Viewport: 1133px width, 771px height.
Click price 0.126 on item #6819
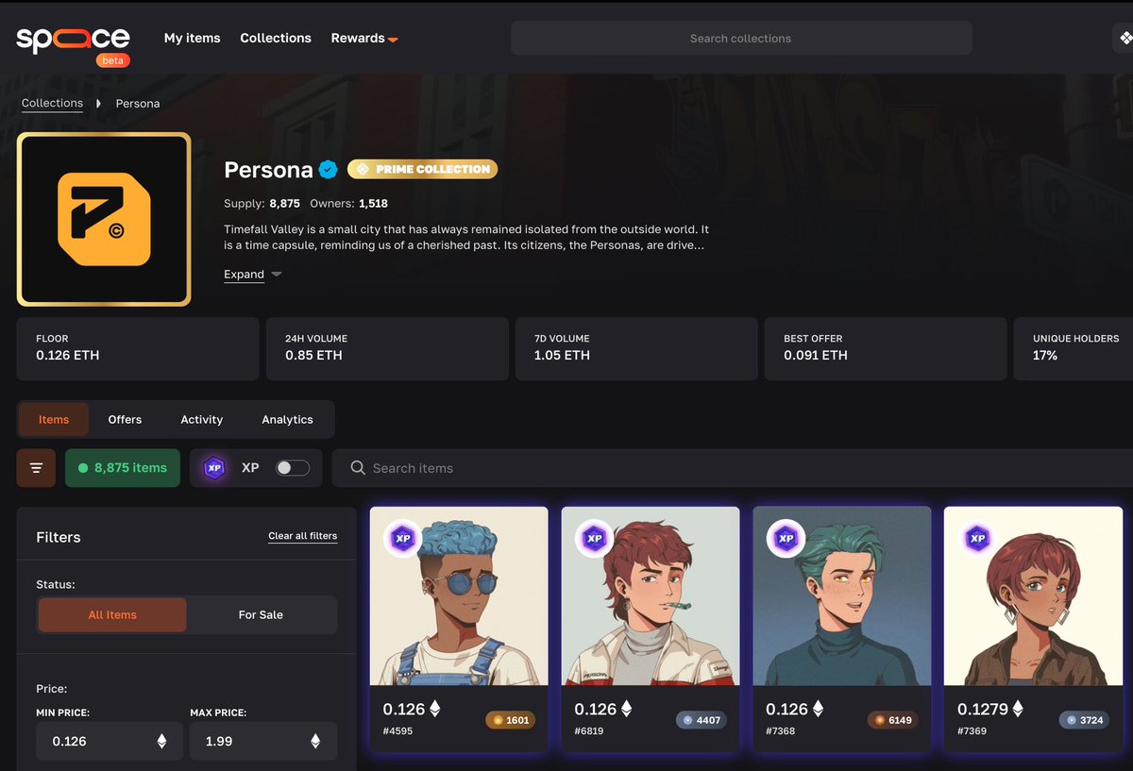click(596, 709)
